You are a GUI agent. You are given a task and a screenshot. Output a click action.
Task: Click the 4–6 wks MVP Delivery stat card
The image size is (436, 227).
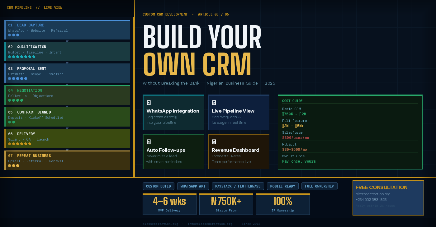tap(169, 204)
